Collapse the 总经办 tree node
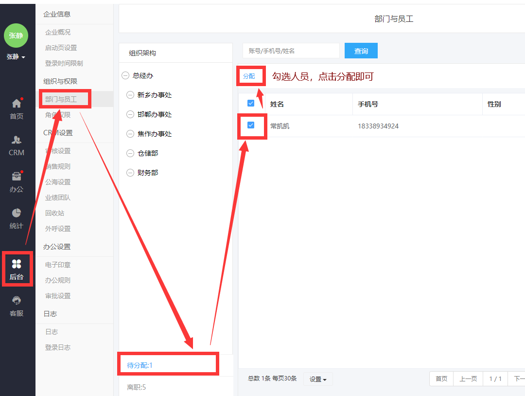Viewport: 525px width, 396px height. [x=125, y=76]
